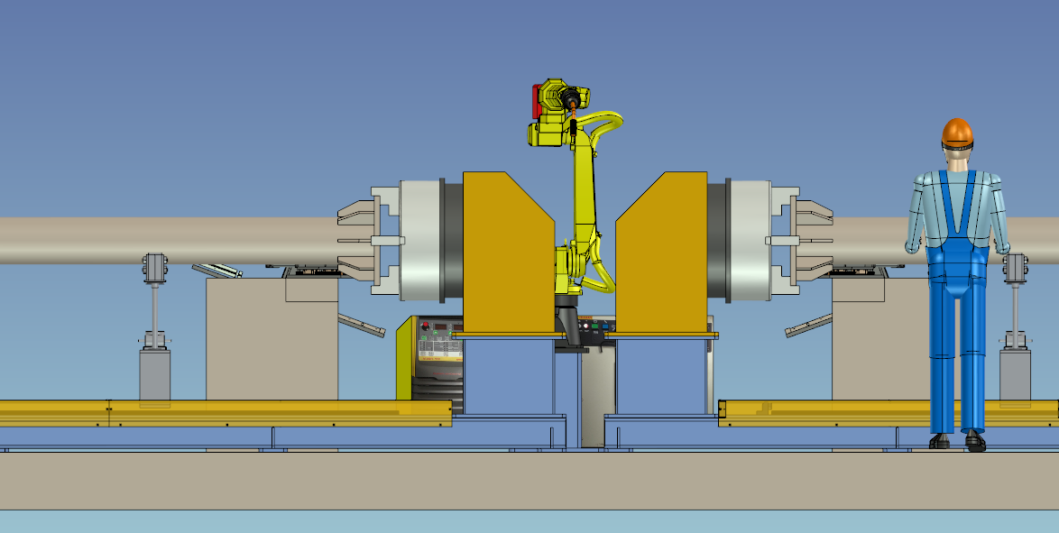Image resolution: width=1059 pixels, height=533 pixels.
Task: Select the right orange shield panel
Action: [662, 252]
